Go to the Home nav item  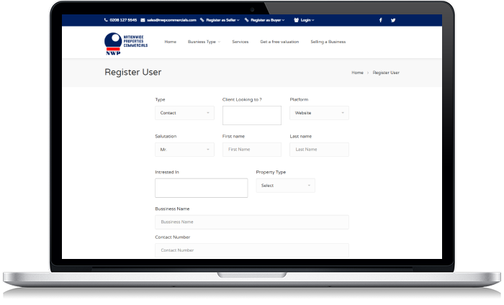point(170,42)
